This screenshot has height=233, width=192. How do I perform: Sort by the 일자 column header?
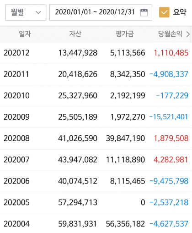(x=25, y=34)
